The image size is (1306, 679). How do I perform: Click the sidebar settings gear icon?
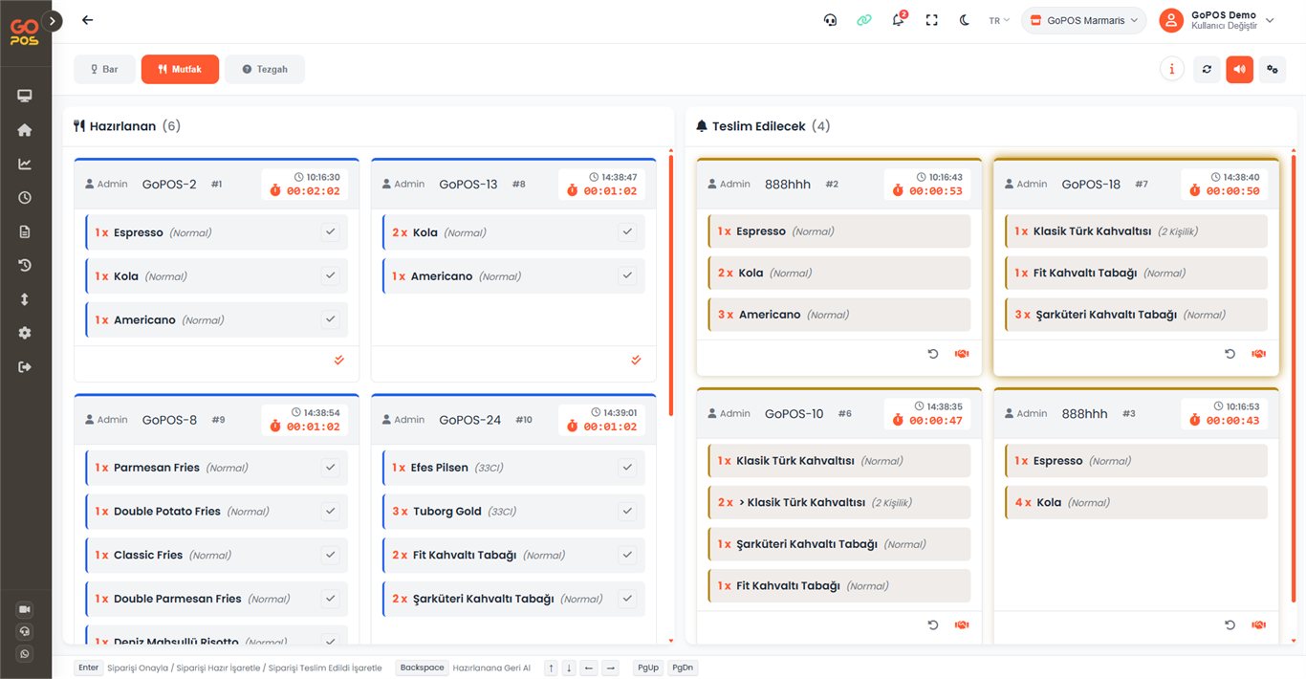[x=25, y=333]
